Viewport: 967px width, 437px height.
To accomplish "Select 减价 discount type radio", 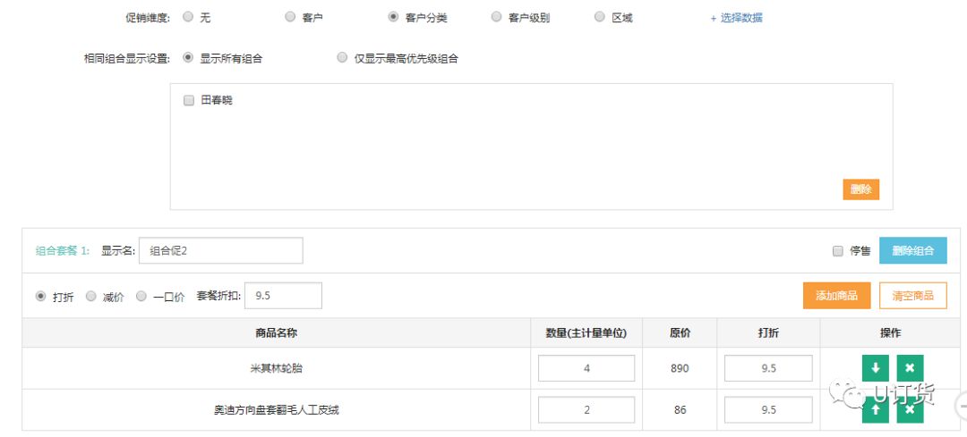I will [90, 297].
